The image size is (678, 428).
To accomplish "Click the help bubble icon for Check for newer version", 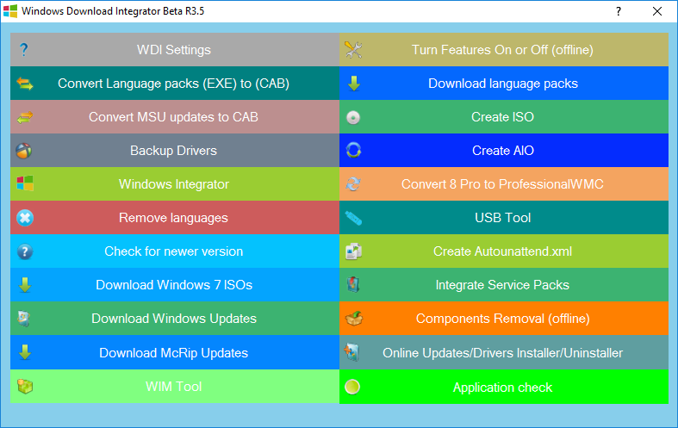I will tap(25, 251).
